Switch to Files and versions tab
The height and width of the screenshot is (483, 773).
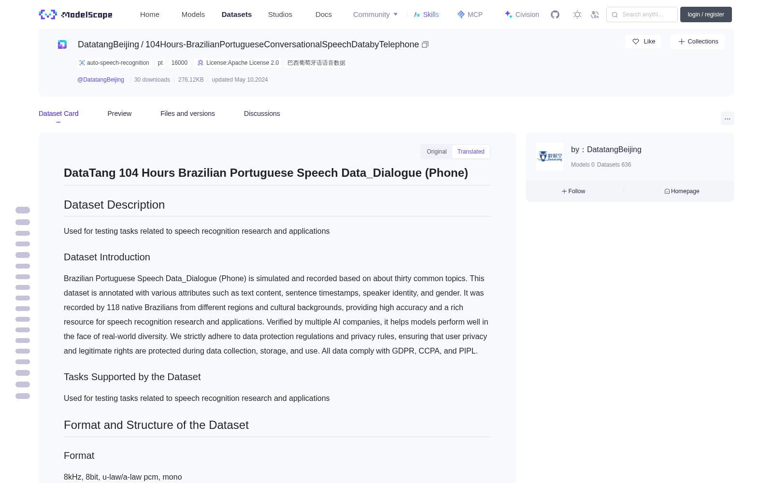187,114
